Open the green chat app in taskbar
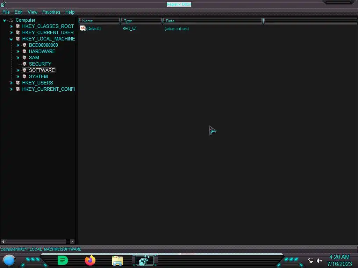The width and height of the screenshot is (358, 268). click(63, 260)
